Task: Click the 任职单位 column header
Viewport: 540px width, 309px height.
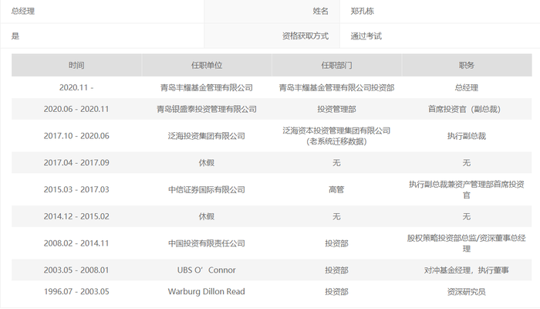Action: click(x=207, y=65)
